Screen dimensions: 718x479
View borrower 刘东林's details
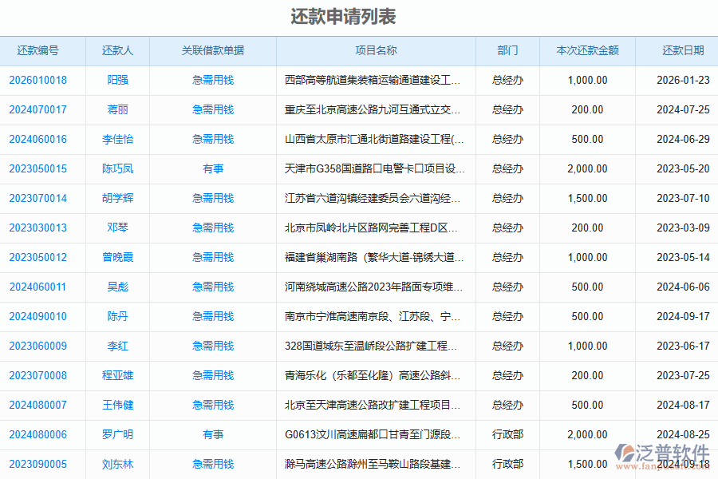point(116,464)
